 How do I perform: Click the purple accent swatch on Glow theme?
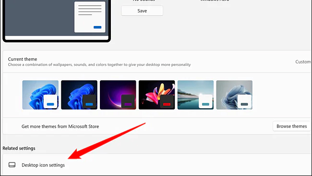pyautogui.click(x=128, y=104)
